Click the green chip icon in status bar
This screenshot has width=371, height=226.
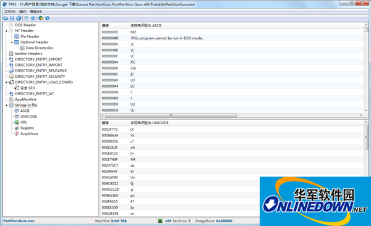[160, 221]
